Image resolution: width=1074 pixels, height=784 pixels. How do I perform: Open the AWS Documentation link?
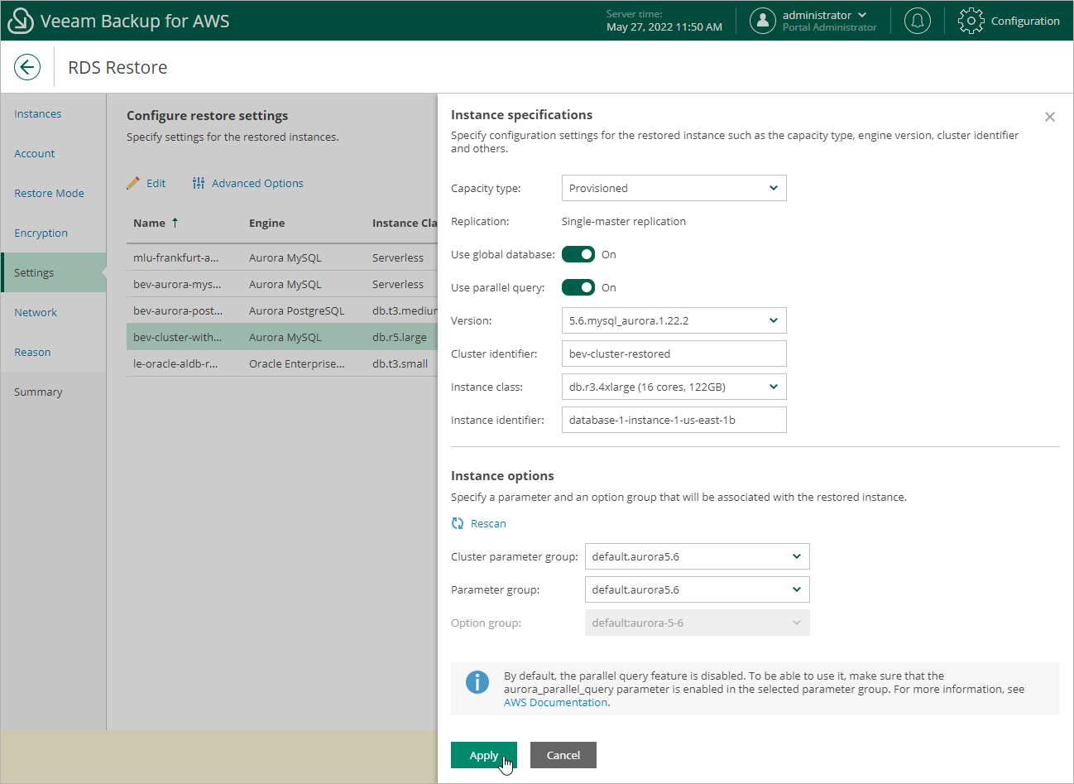(x=555, y=702)
